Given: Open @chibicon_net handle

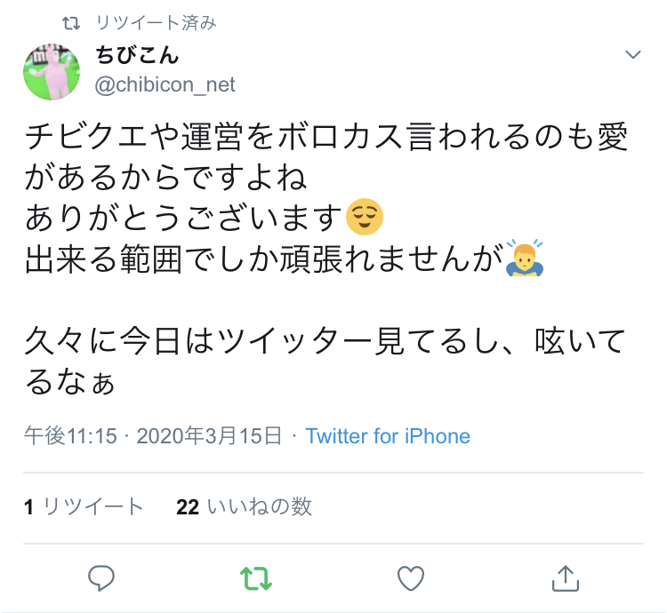Looking at the screenshot, I should pyautogui.click(x=165, y=84).
